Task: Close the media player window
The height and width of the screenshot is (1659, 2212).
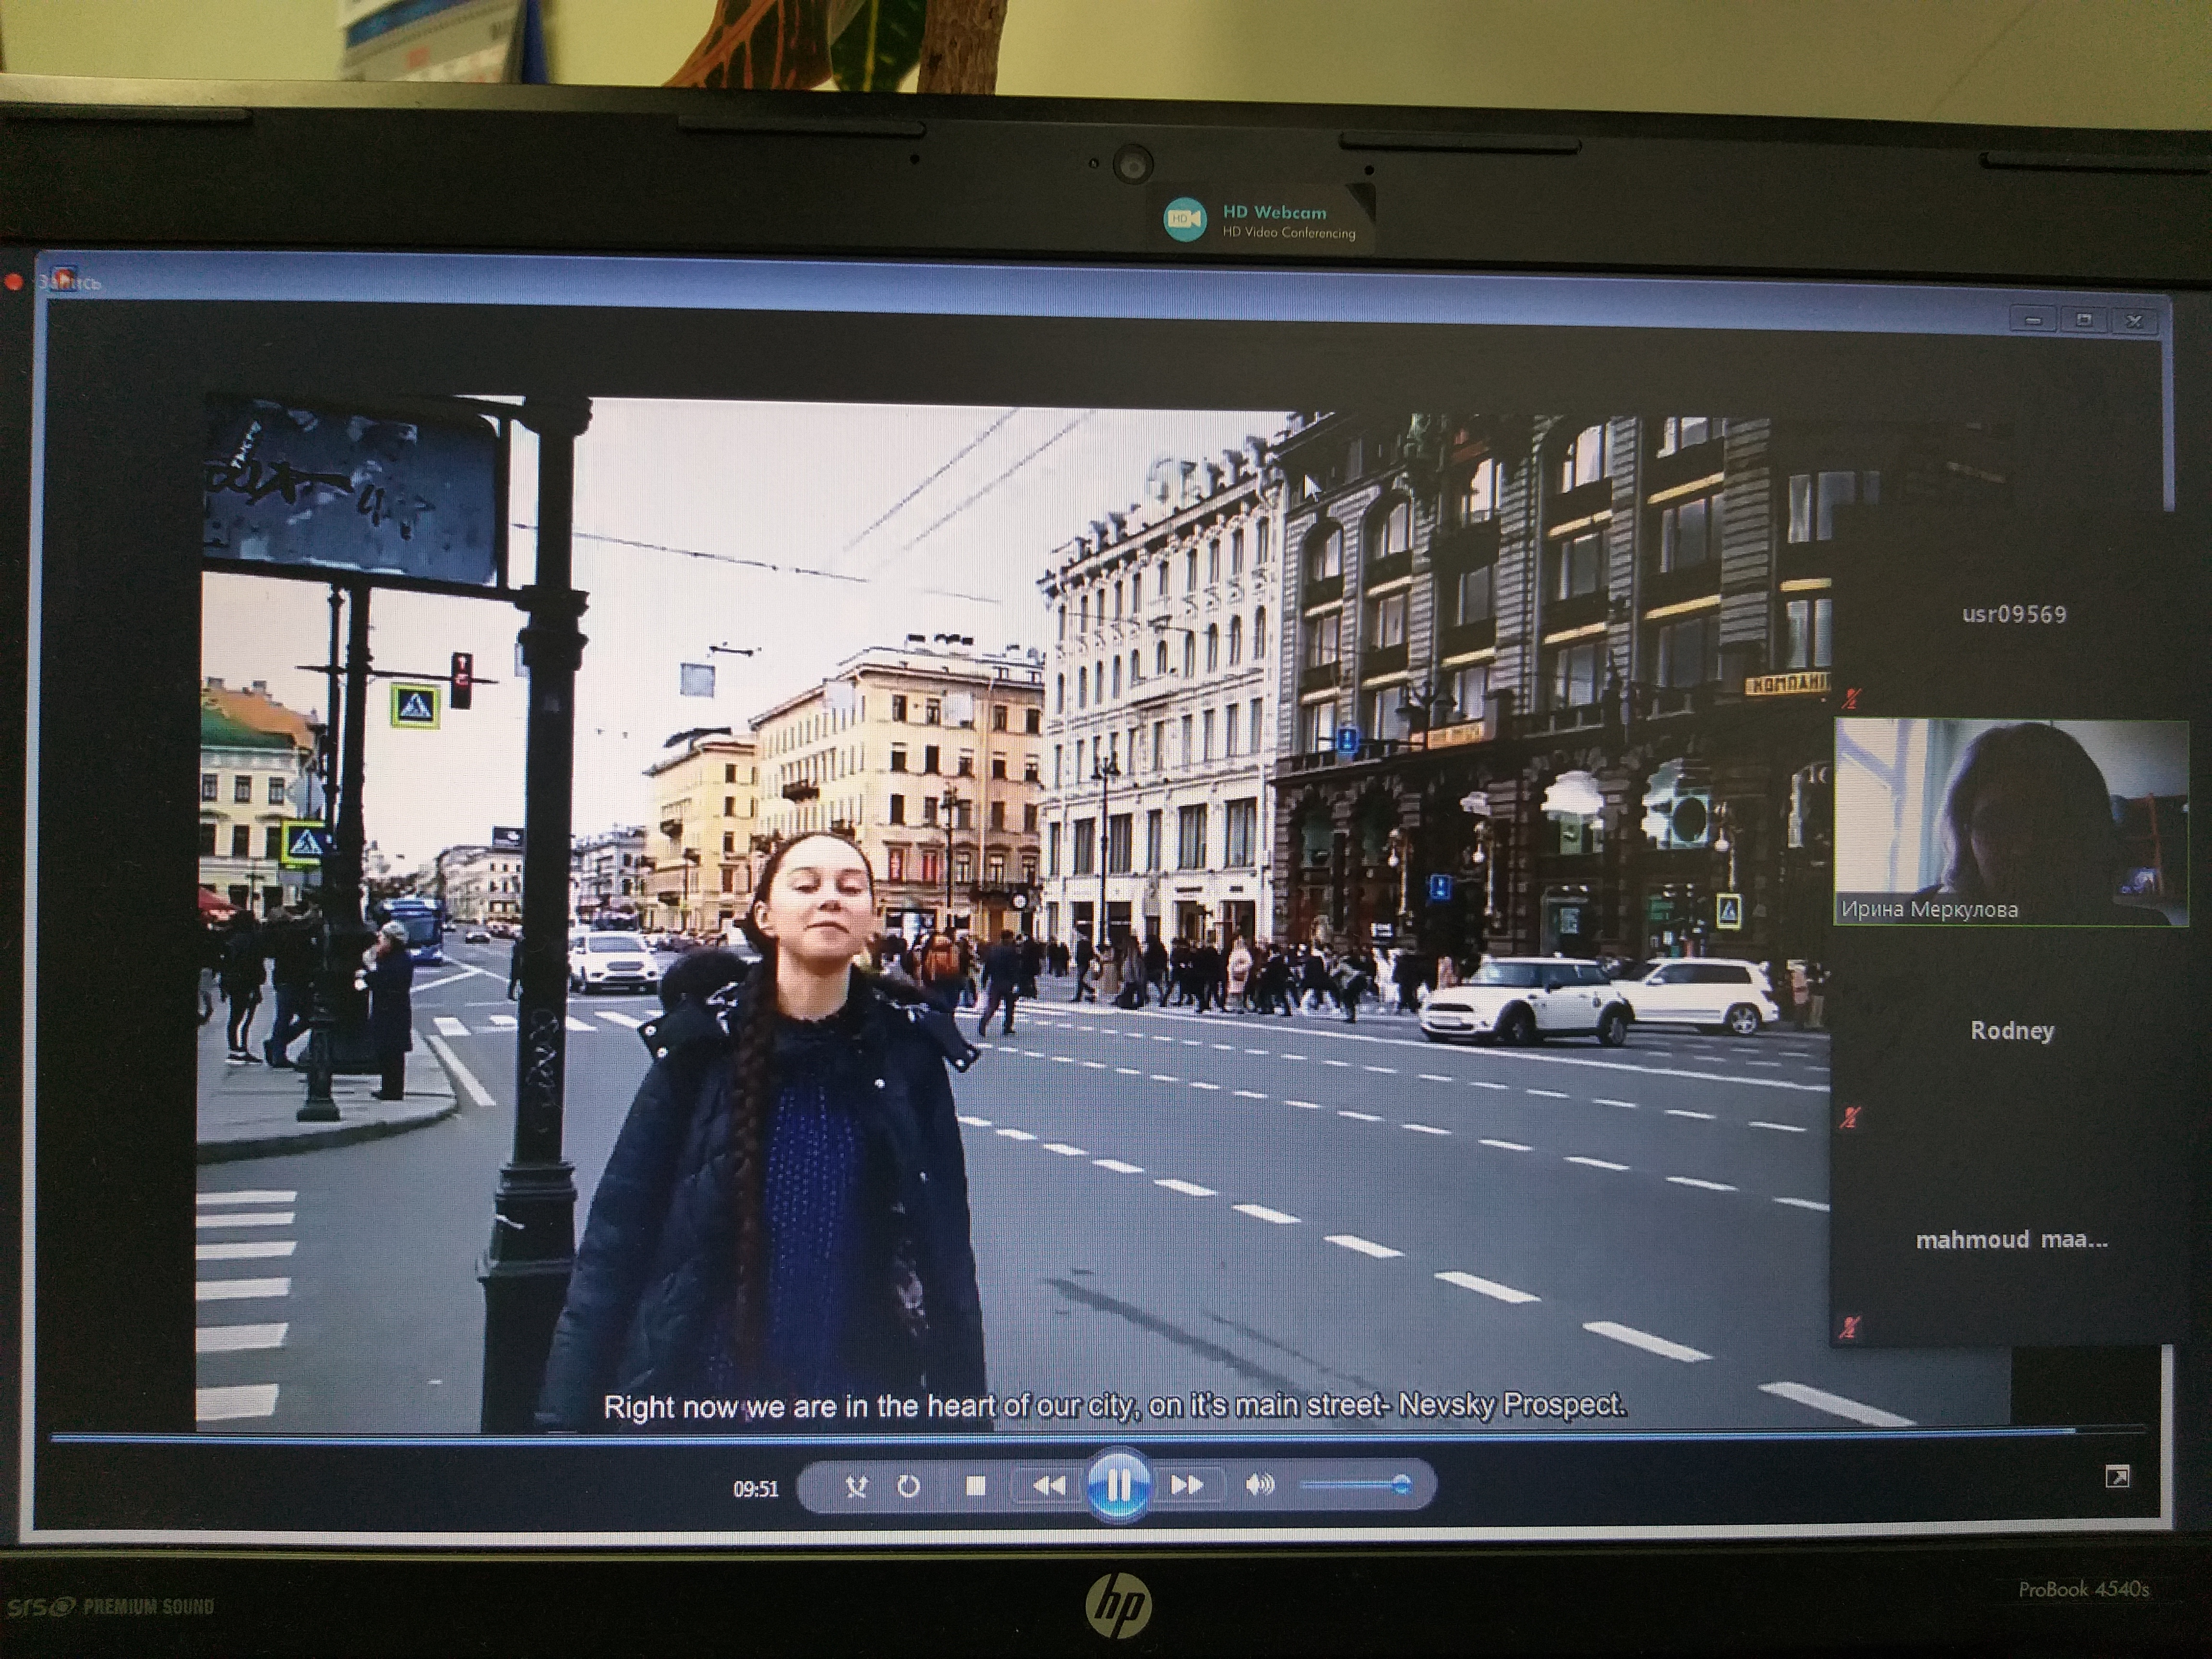Action: [x=2134, y=321]
